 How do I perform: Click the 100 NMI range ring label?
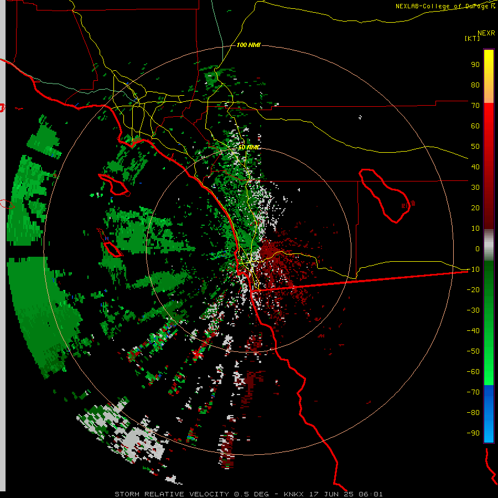248,45
